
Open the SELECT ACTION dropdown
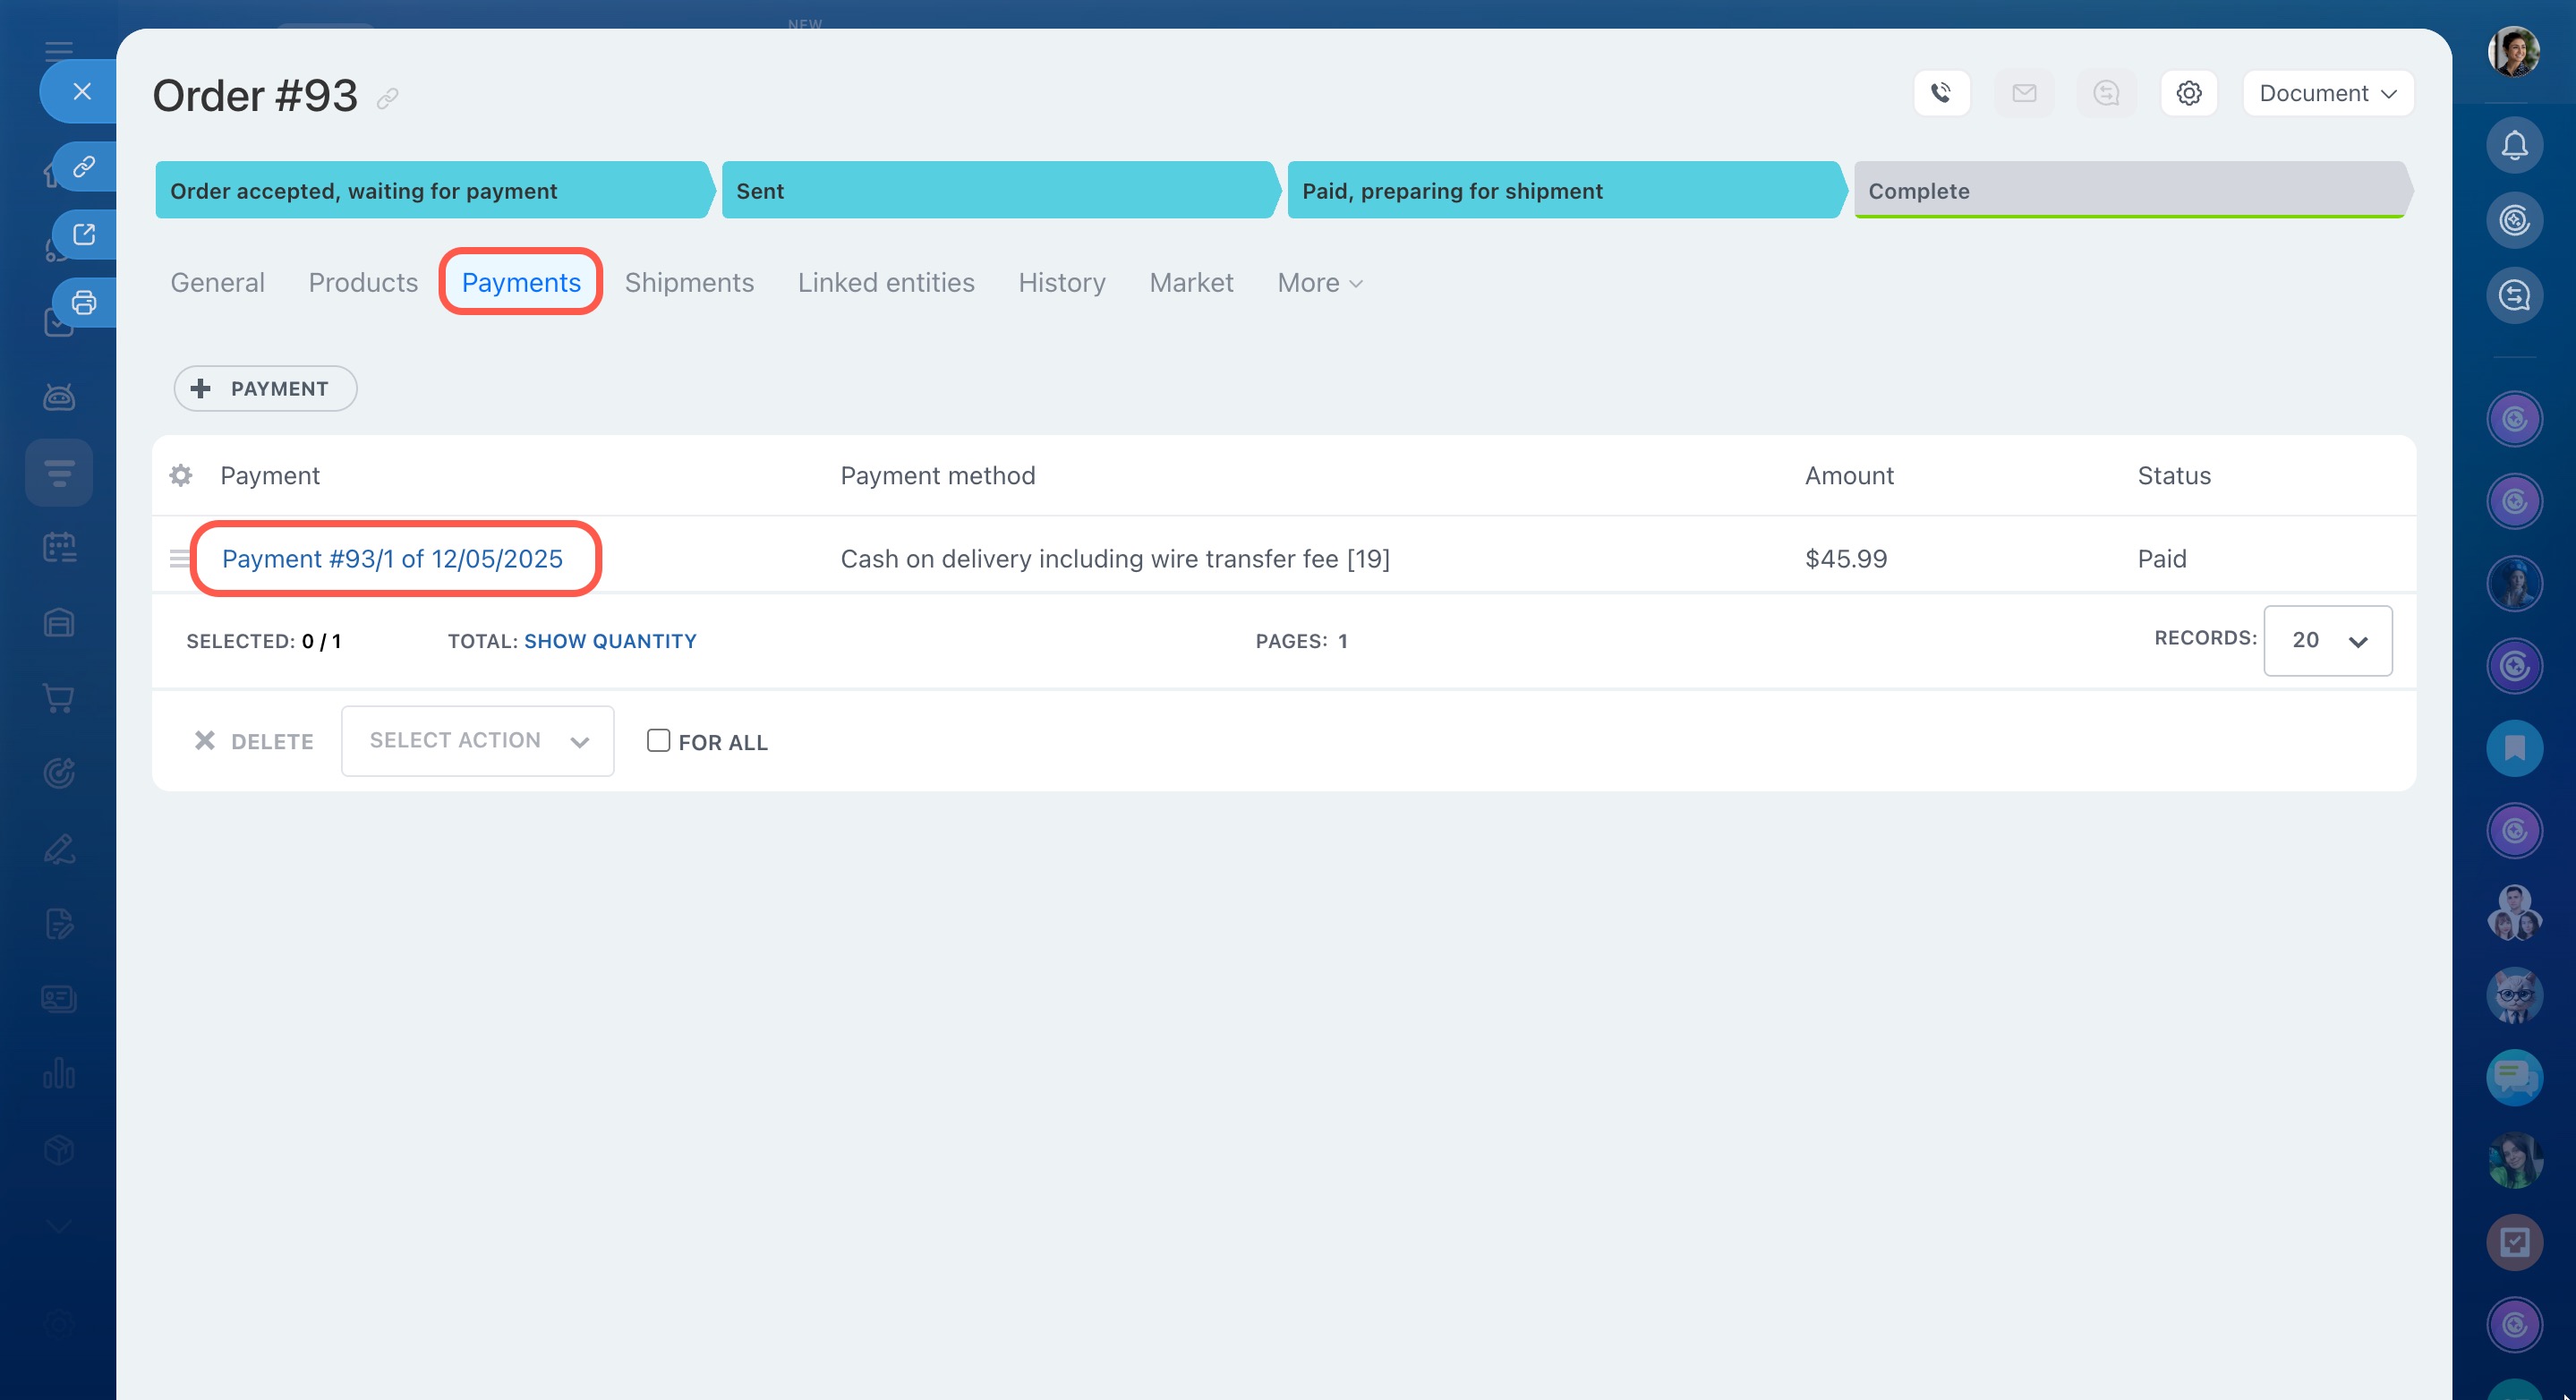[x=477, y=741]
